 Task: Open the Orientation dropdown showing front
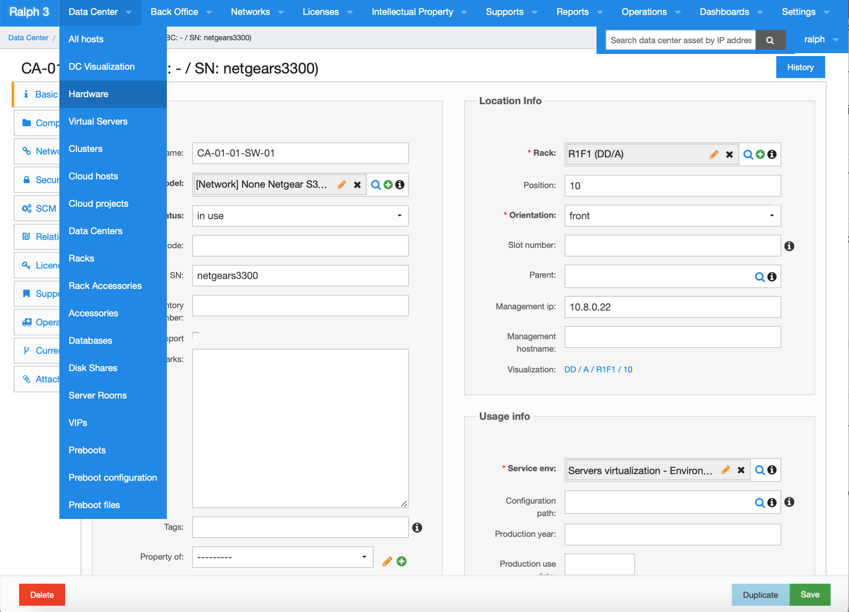tap(672, 216)
